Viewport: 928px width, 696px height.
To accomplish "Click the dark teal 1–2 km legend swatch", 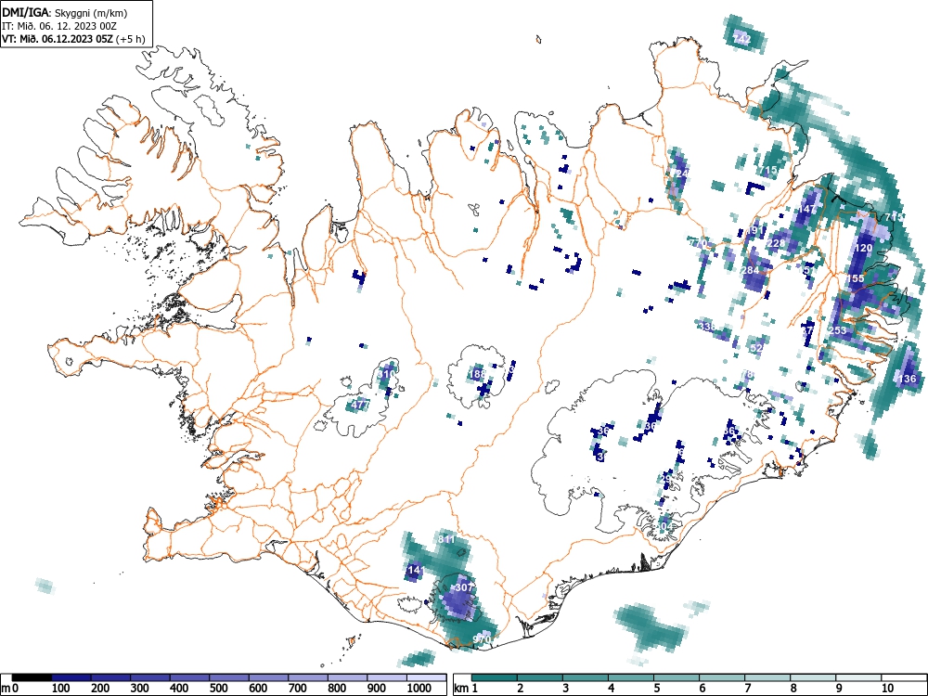I will click(495, 677).
